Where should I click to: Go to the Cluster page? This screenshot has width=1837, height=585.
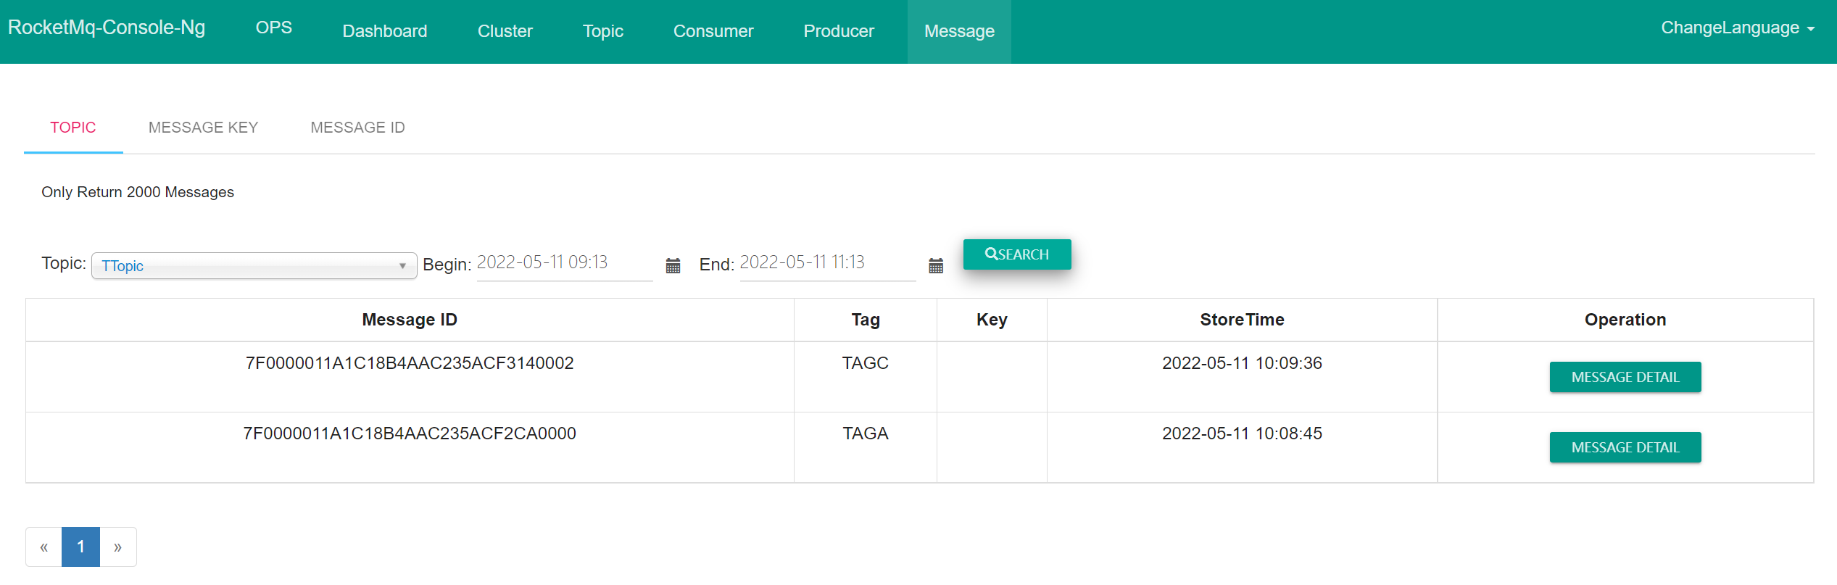[x=505, y=31]
